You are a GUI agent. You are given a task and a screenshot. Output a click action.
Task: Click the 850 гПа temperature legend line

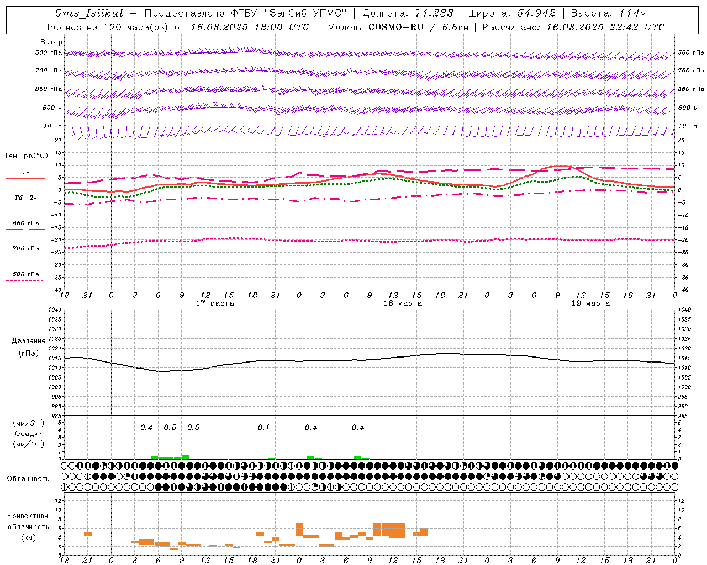pos(25,229)
